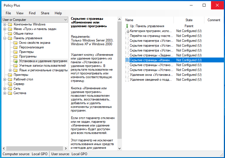Click the page icon of Скрытие страницы «Задани…»

tap(127, 55)
